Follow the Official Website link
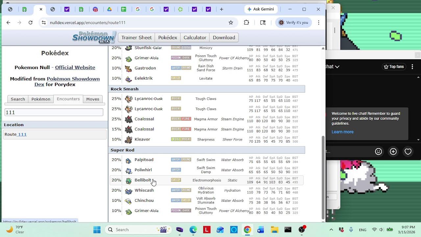Screen dimensions: 421x237 click(x=75, y=67)
